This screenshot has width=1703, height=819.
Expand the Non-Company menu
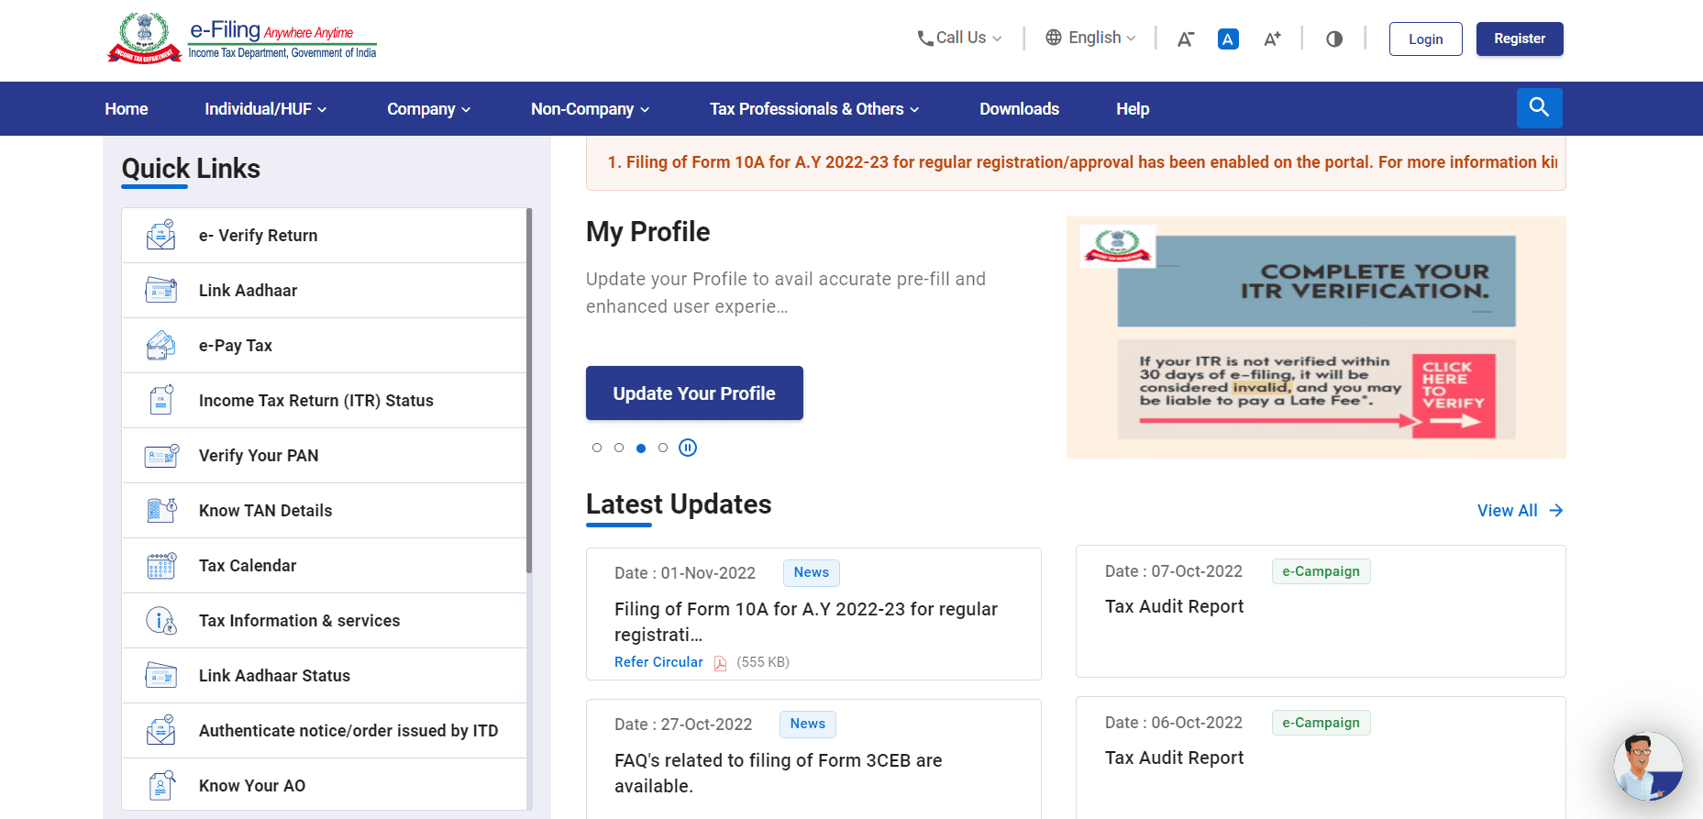pos(590,109)
